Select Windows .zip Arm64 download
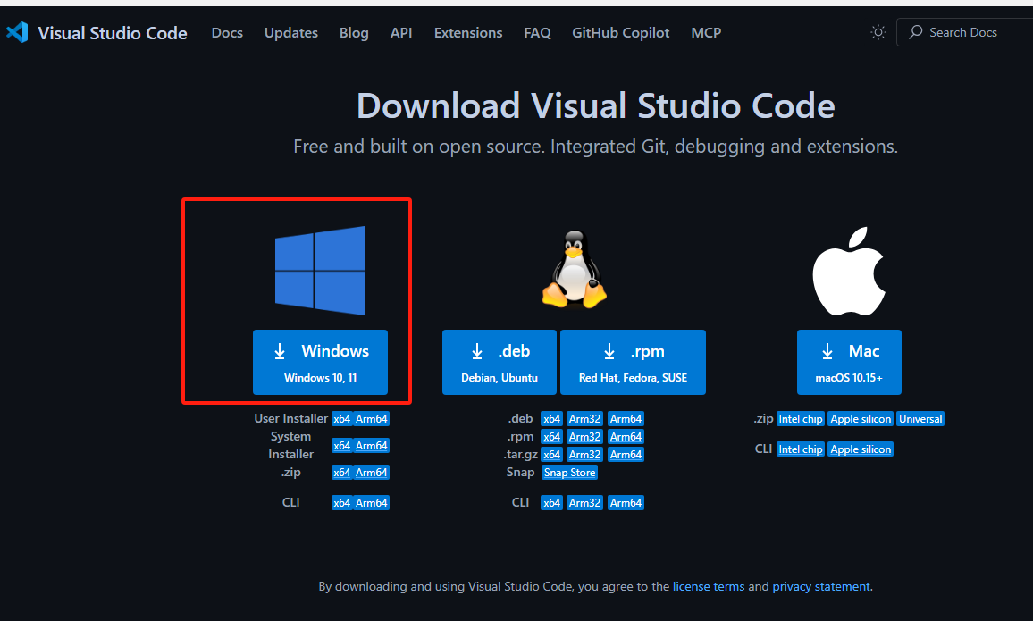Viewport: 1033px width, 621px height. pos(372,472)
